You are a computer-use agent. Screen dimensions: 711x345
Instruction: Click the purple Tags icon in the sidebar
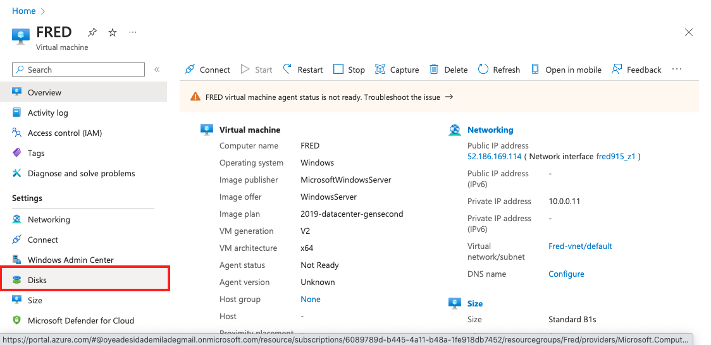click(x=17, y=152)
